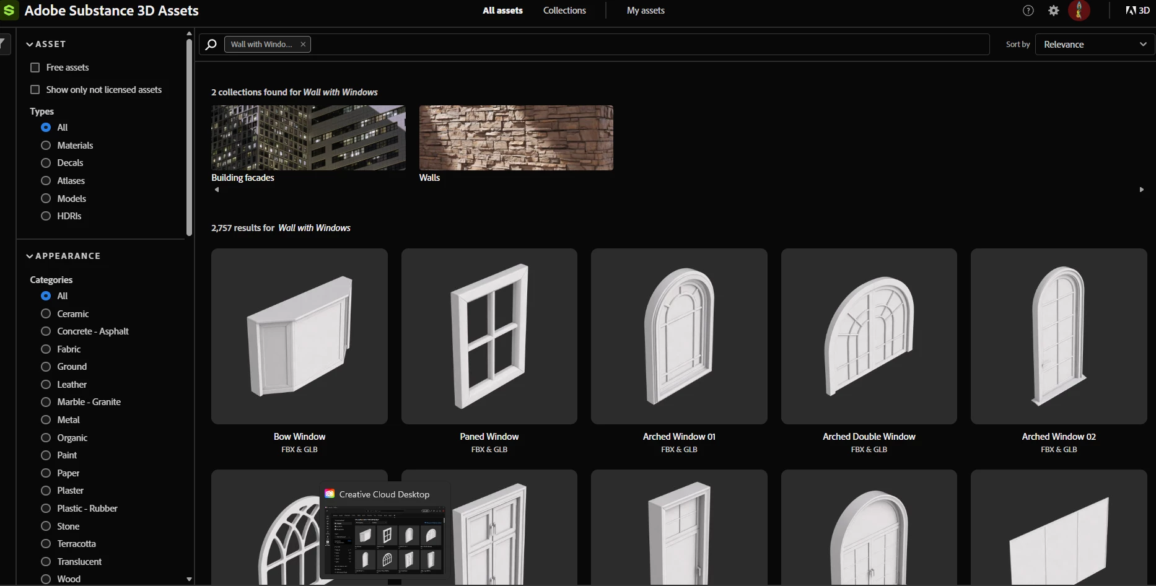The width and height of the screenshot is (1156, 586).
Task: Choose the Metal category
Action: tap(46, 420)
